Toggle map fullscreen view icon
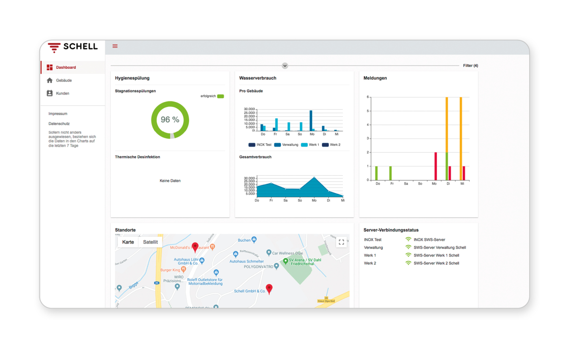Screen dimensions: 570x348 (341, 242)
